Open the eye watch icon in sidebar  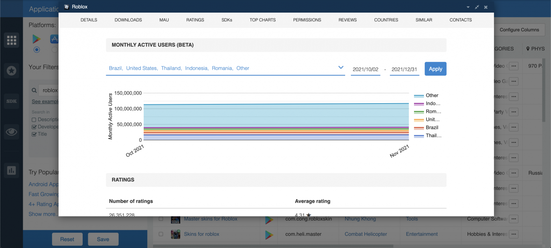pyautogui.click(x=11, y=132)
